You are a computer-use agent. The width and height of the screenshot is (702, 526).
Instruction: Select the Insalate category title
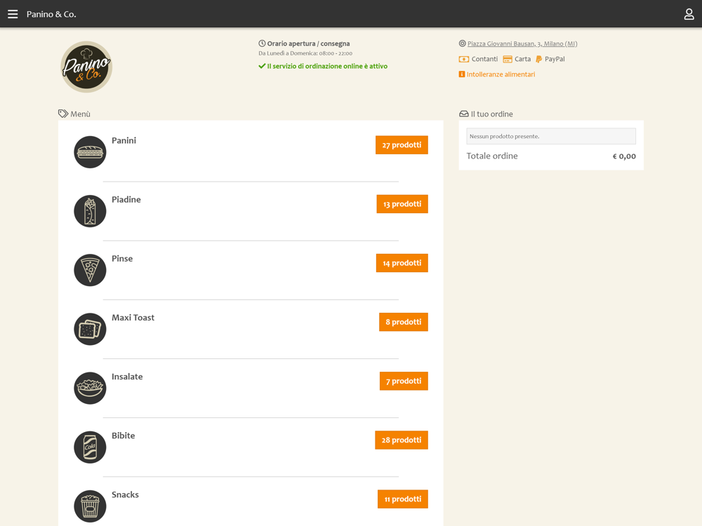(x=127, y=377)
